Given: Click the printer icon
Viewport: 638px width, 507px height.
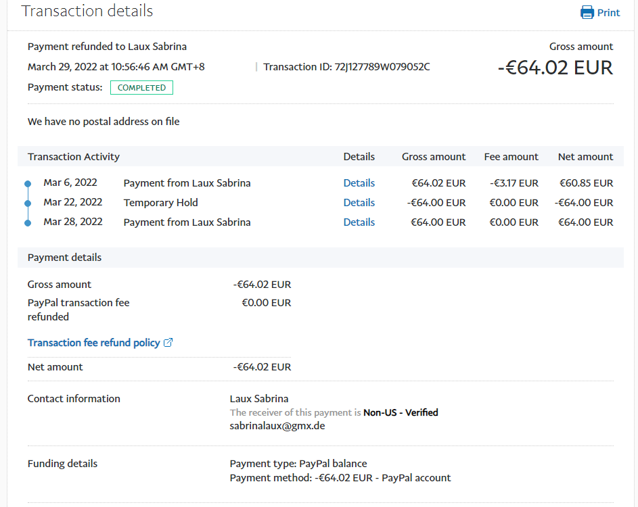Looking at the screenshot, I should (587, 12).
